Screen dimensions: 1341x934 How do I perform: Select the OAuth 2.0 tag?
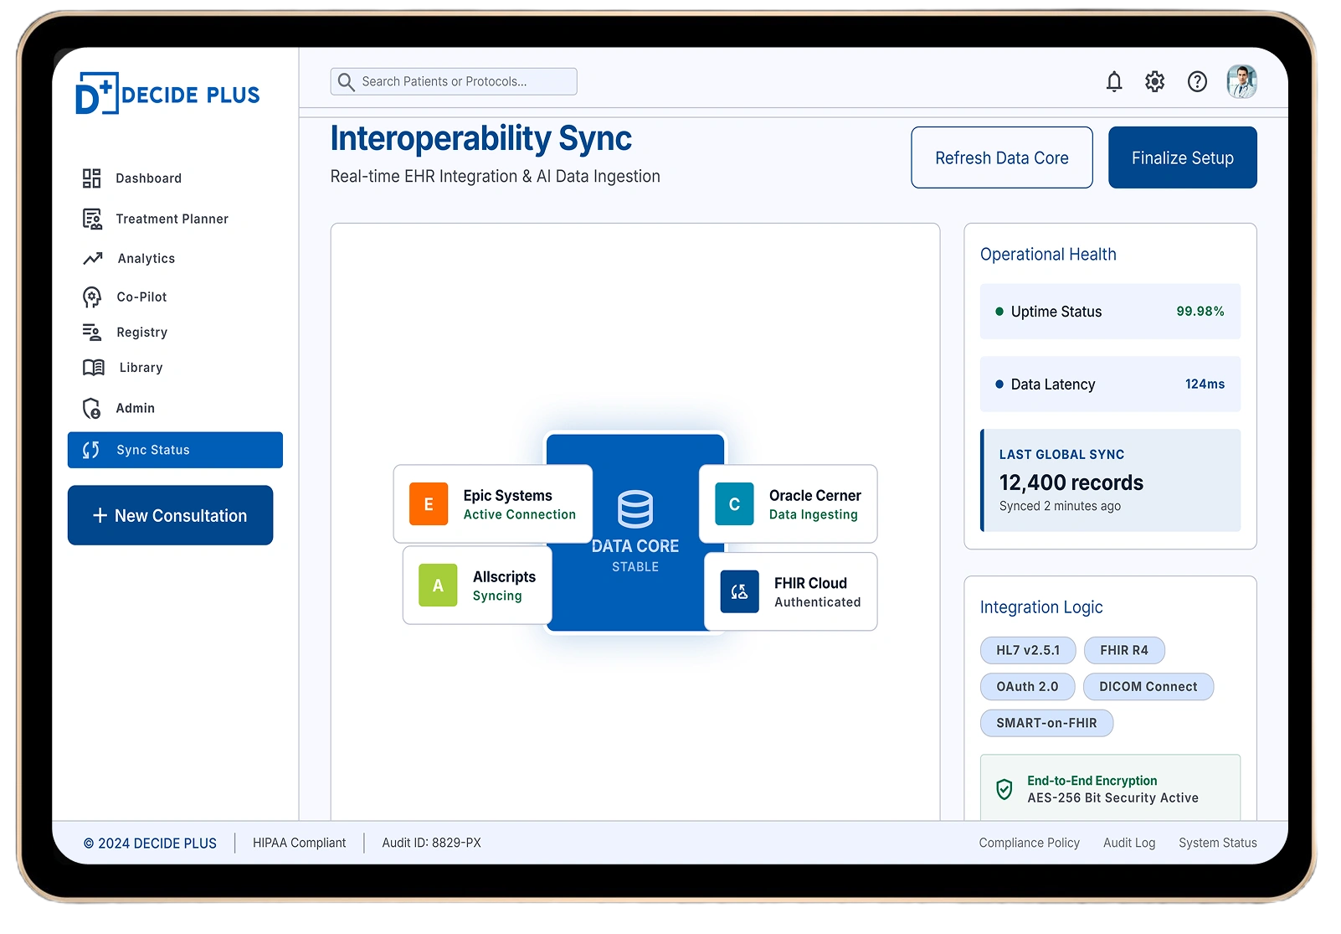pyautogui.click(x=1027, y=687)
